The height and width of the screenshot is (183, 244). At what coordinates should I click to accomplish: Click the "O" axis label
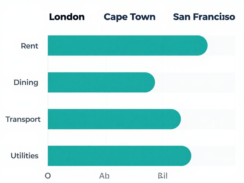tap(48, 176)
